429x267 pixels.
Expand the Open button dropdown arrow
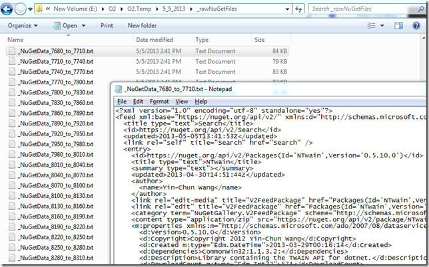point(83,25)
